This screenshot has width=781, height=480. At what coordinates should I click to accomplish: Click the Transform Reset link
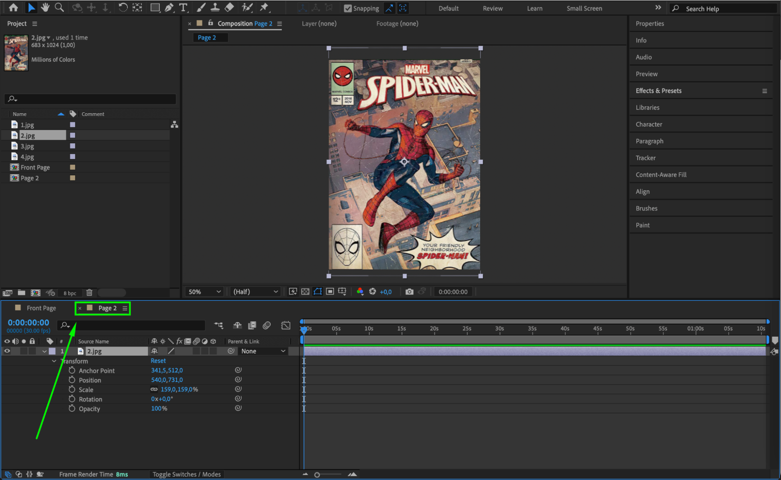158,361
